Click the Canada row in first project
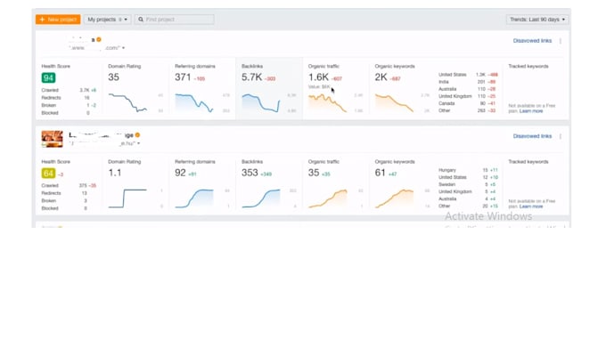This screenshot has height=340, width=606. click(468, 103)
